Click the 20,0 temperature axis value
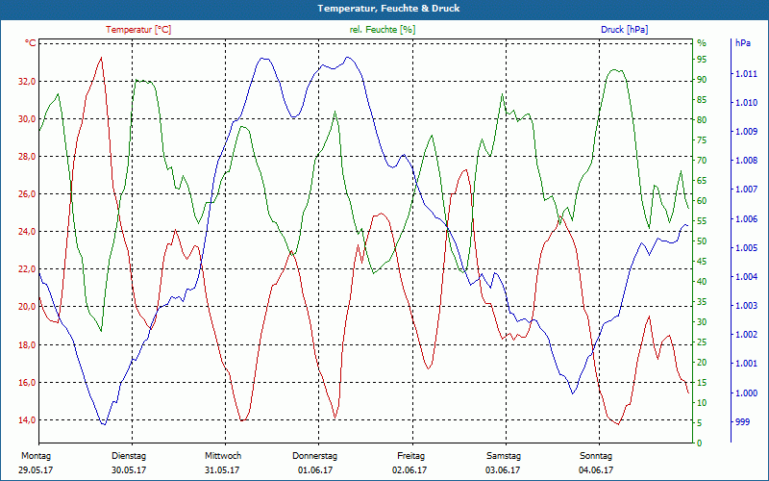 tap(28, 307)
